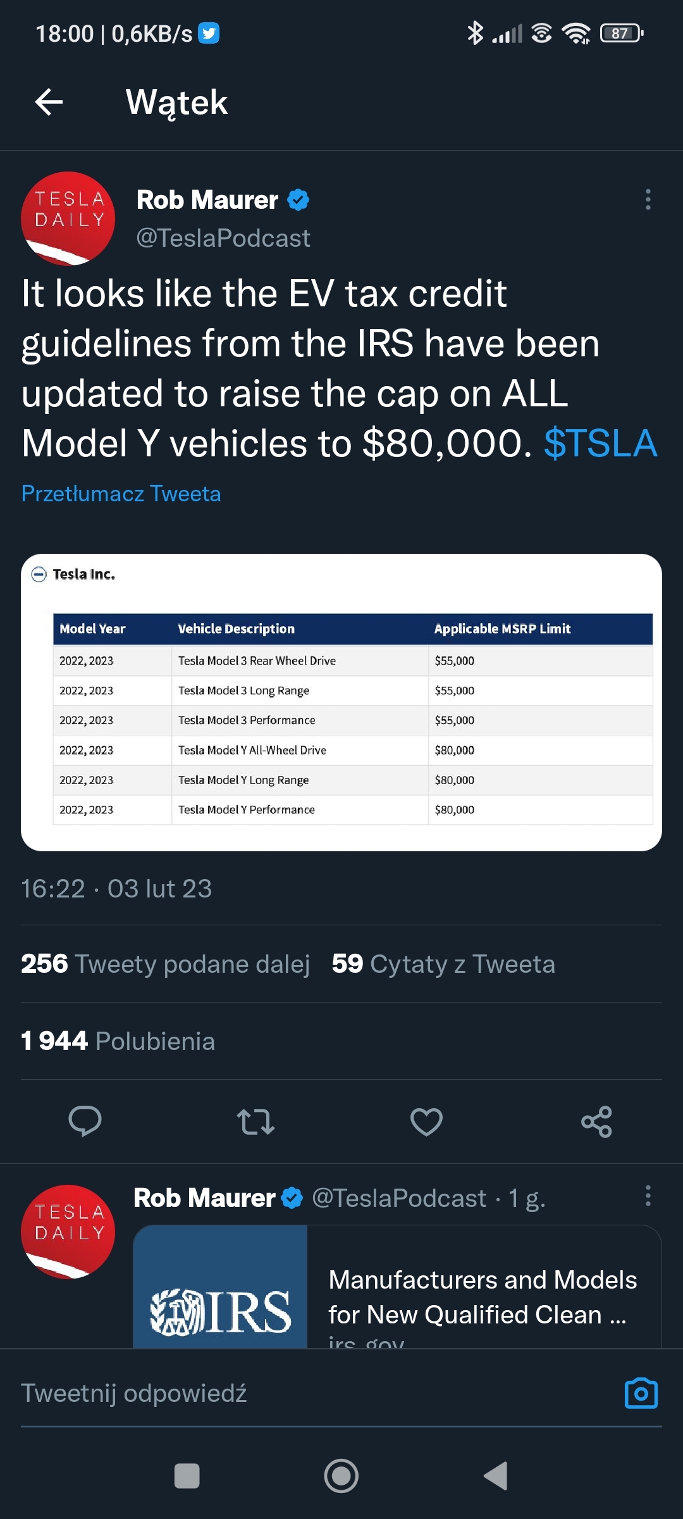Tap Android recent apps square button
The height and width of the screenshot is (1519, 683).
[187, 1476]
